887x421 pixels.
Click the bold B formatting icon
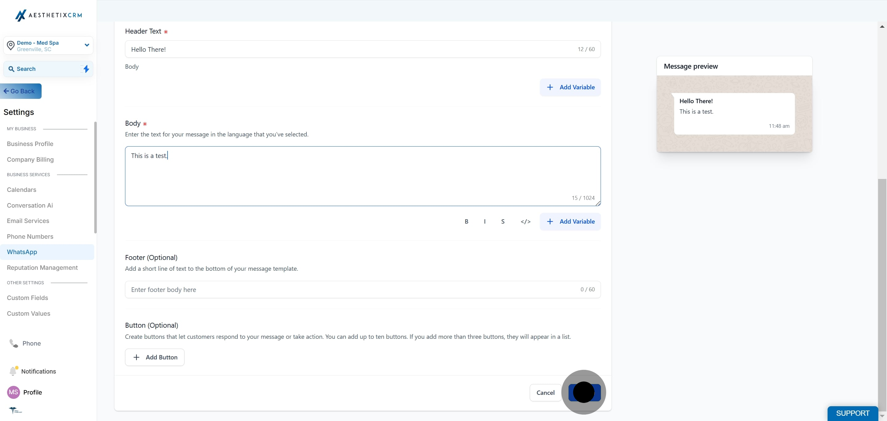[466, 221]
